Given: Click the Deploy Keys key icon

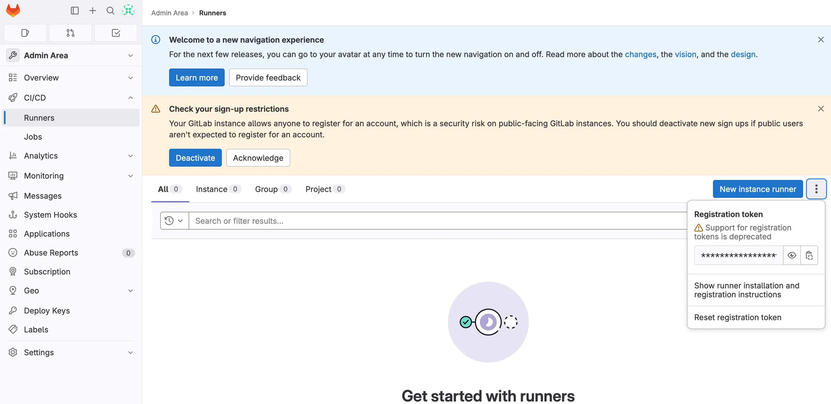Looking at the screenshot, I should tap(13, 311).
